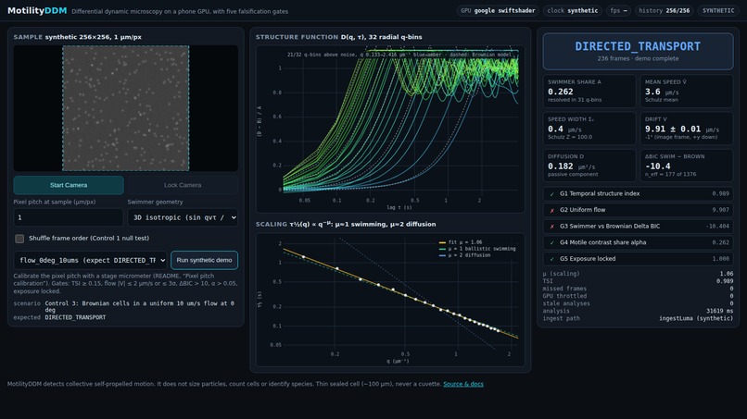Click the MotilityDDM logo title
This screenshot has height=419, width=747.
[x=37, y=10]
